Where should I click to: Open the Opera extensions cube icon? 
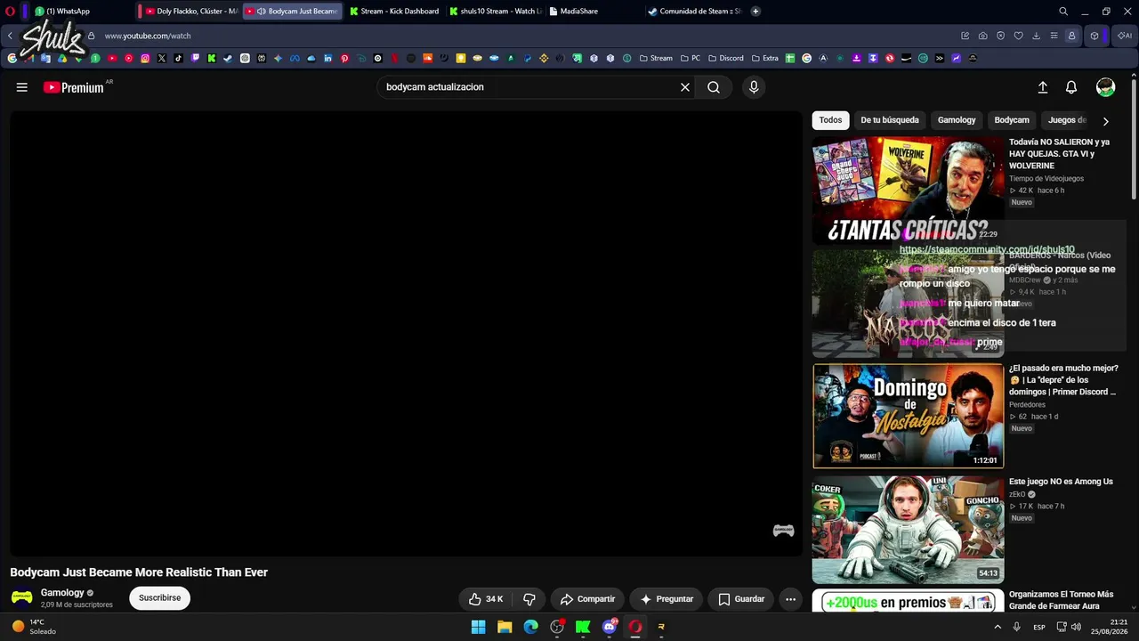(x=1095, y=36)
